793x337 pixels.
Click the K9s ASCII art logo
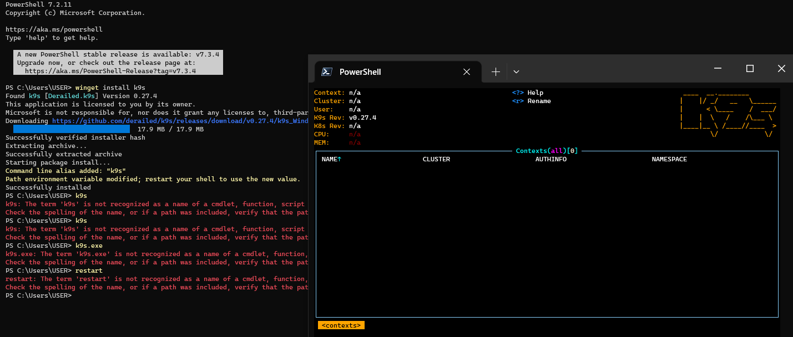[x=727, y=114]
